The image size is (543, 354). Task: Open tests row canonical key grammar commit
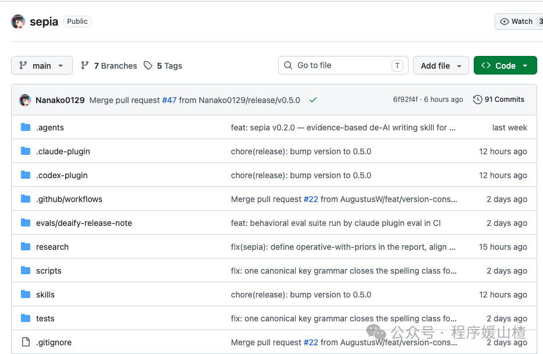(x=344, y=318)
